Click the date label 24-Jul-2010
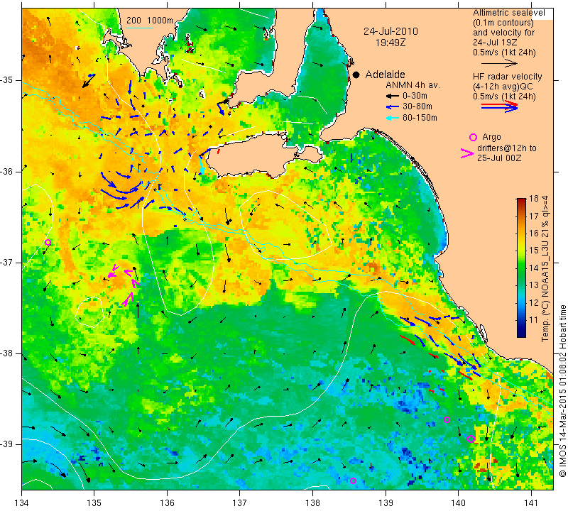This screenshot has width=568, height=511. coord(391,31)
